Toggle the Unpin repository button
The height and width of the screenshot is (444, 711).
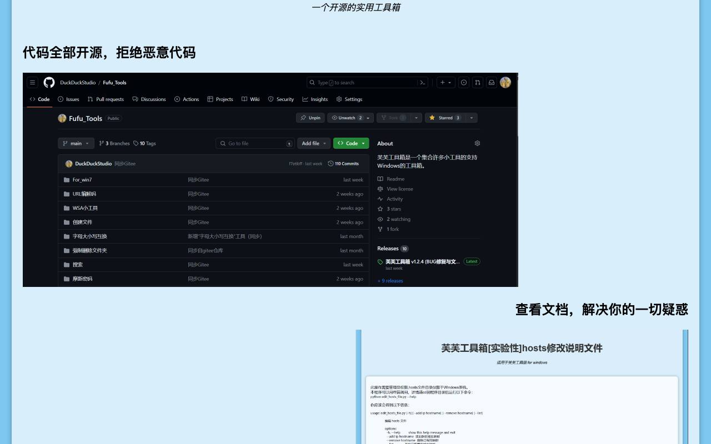[x=310, y=118]
